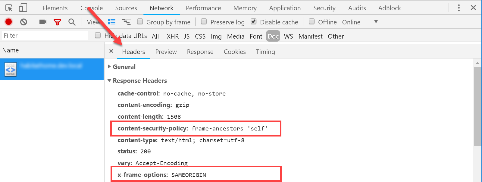Close the request details pane

click(111, 51)
